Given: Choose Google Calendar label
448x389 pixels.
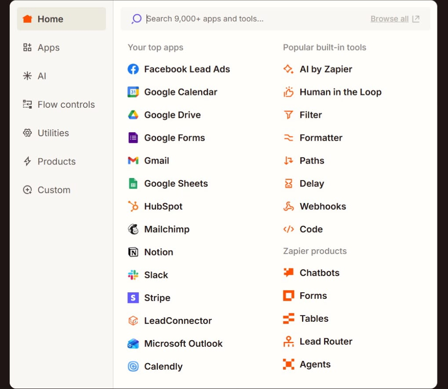Looking at the screenshot, I should pyautogui.click(x=181, y=92).
